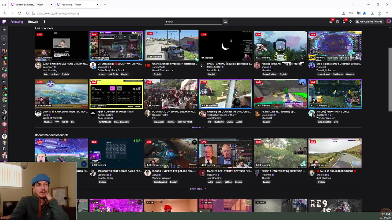The height and width of the screenshot is (220, 392).
Task: Open the Frodan Teamfight Tactics thumbnail
Action: [335, 46]
